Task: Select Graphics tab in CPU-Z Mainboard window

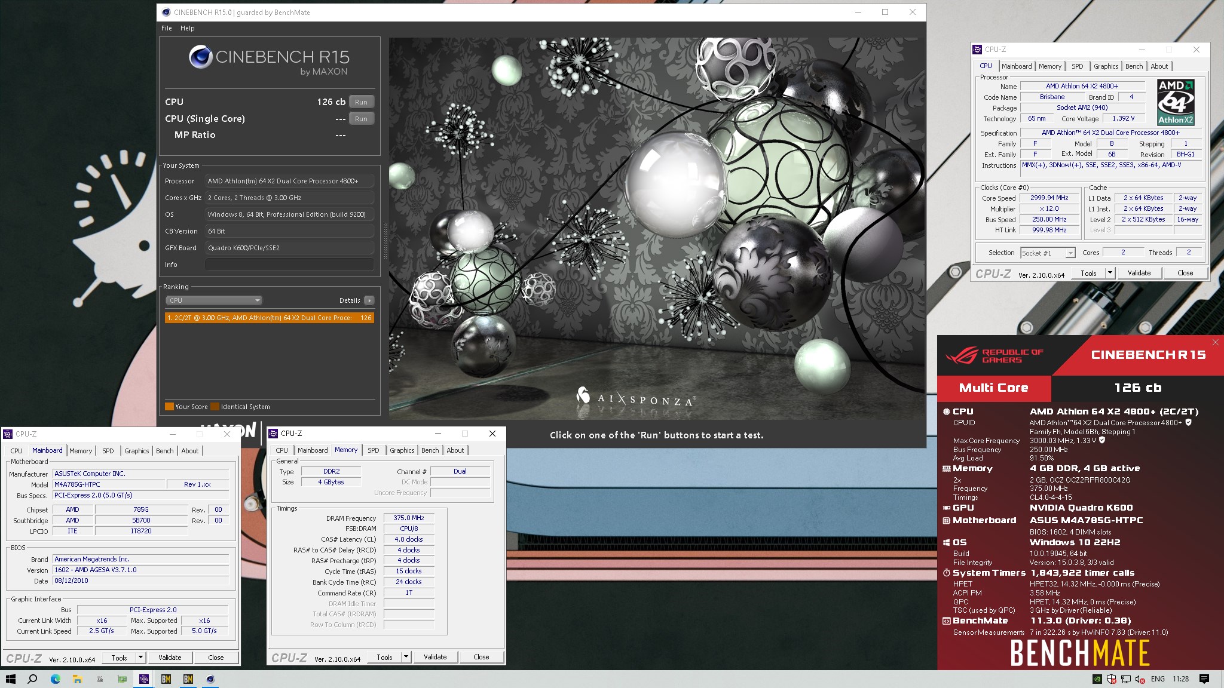Action: click(137, 451)
